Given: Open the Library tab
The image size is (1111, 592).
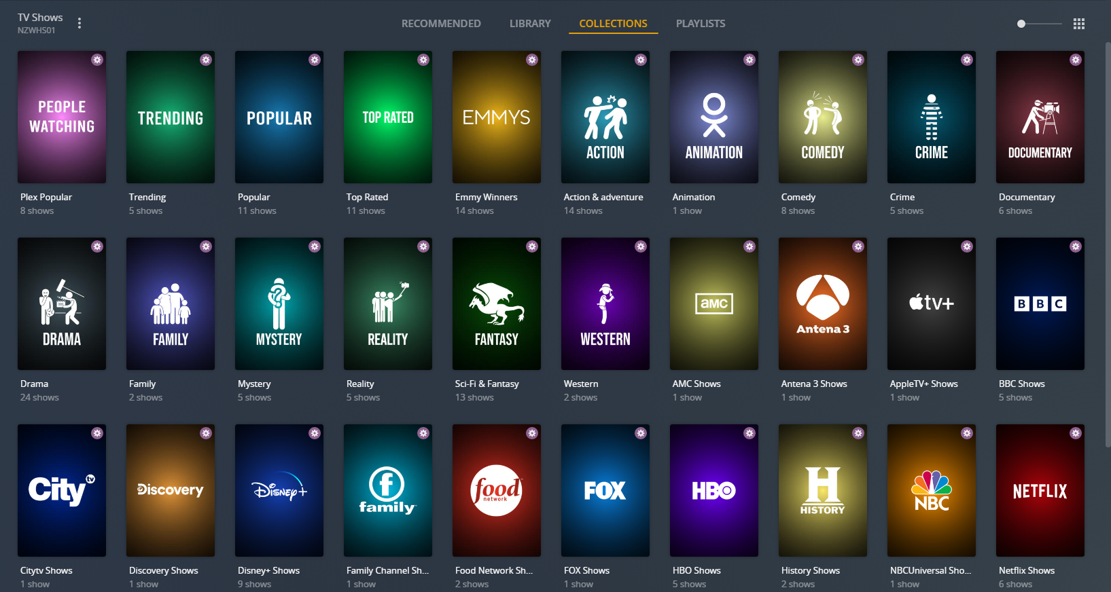Looking at the screenshot, I should click(530, 24).
